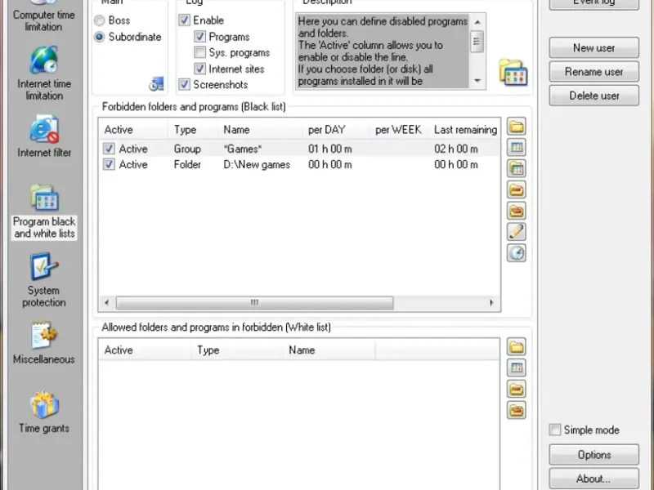Image resolution: width=654 pixels, height=490 pixels.
Task: Click the "02 h 00 m" last remaining value
Action: [x=456, y=149]
